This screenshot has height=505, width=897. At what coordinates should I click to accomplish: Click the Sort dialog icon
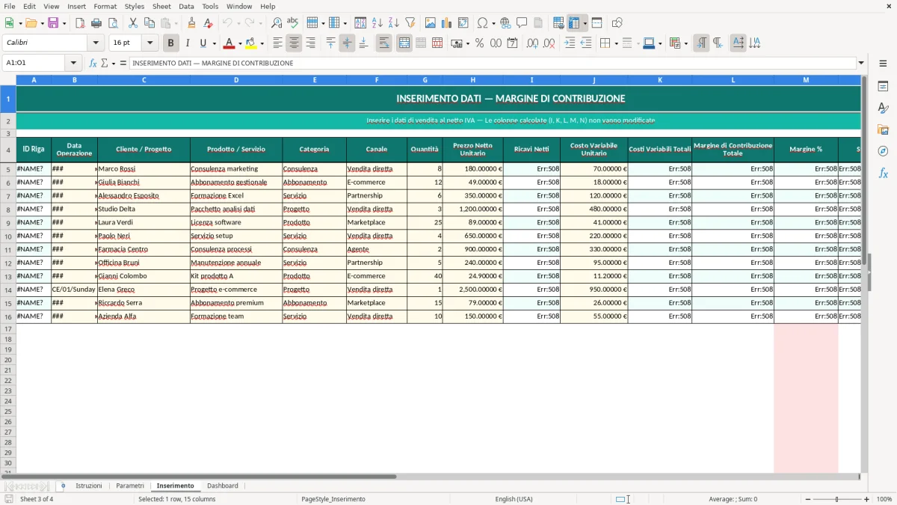pyautogui.click(x=360, y=22)
